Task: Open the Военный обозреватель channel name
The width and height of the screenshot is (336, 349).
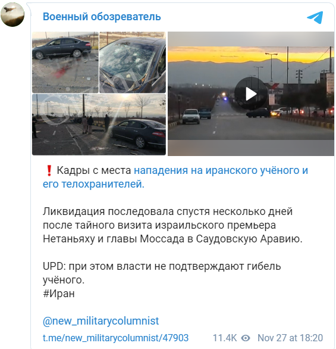Action: [x=102, y=17]
